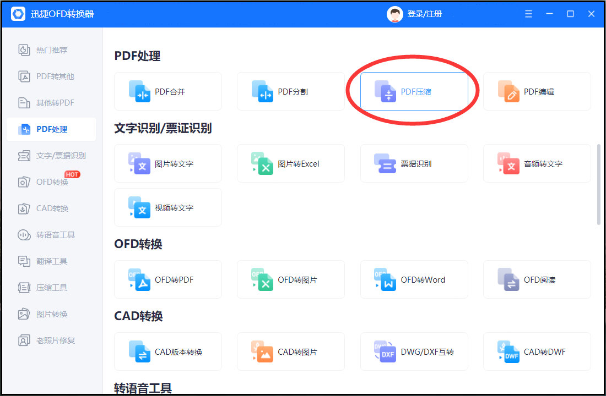The width and height of the screenshot is (606, 396).
Task: Click the 文字识别/票证识别 section heading
Action: 163,128
